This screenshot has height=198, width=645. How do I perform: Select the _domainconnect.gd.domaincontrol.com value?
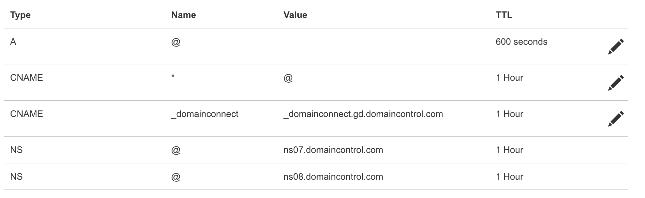[363, 114]
